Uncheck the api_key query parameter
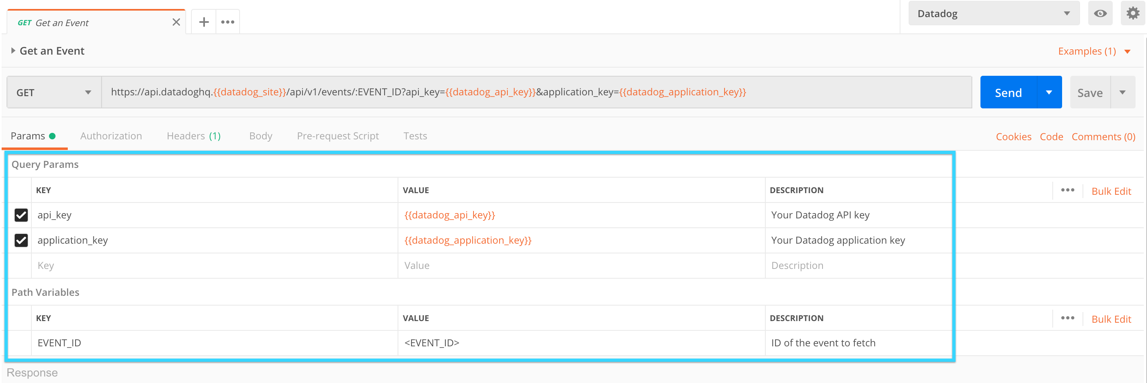Image resolution: width=1147 pixels, height=383 pixels. (x=20, y=215)
